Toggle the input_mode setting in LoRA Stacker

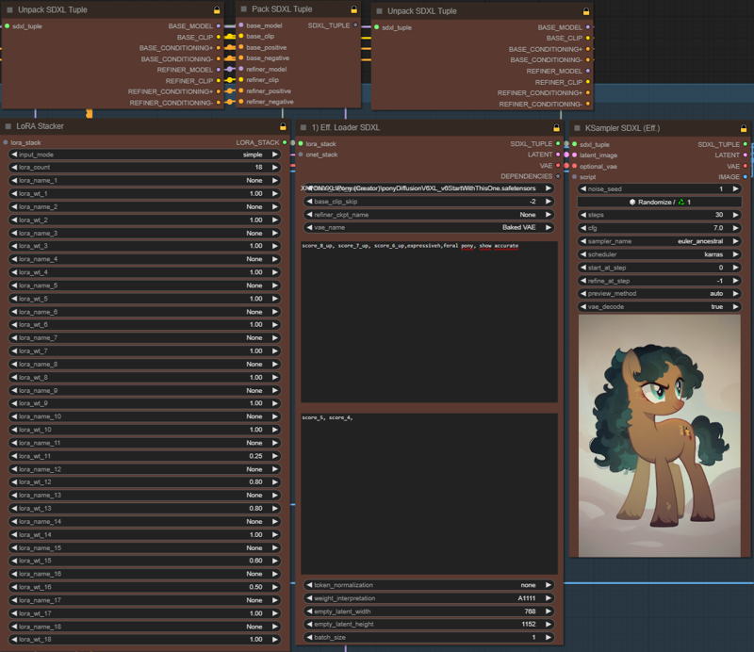(x=145, y=155)
